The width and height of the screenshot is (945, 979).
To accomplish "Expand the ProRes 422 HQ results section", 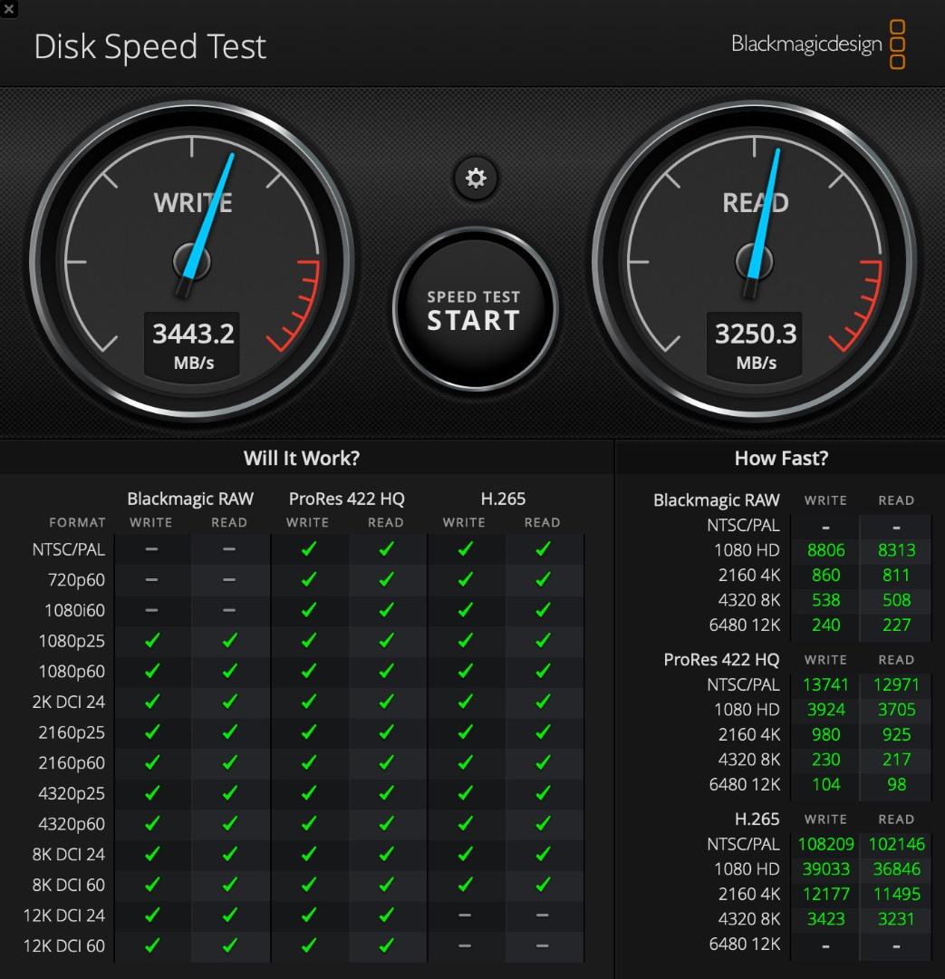I will point(720,660).
